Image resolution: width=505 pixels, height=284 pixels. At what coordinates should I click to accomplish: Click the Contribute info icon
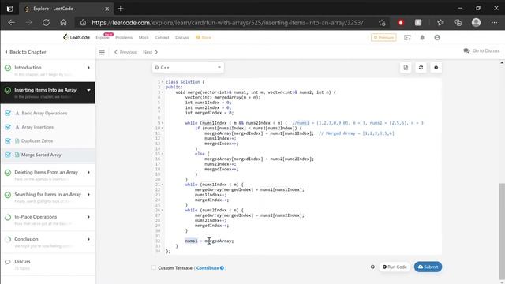click(222, 268)
